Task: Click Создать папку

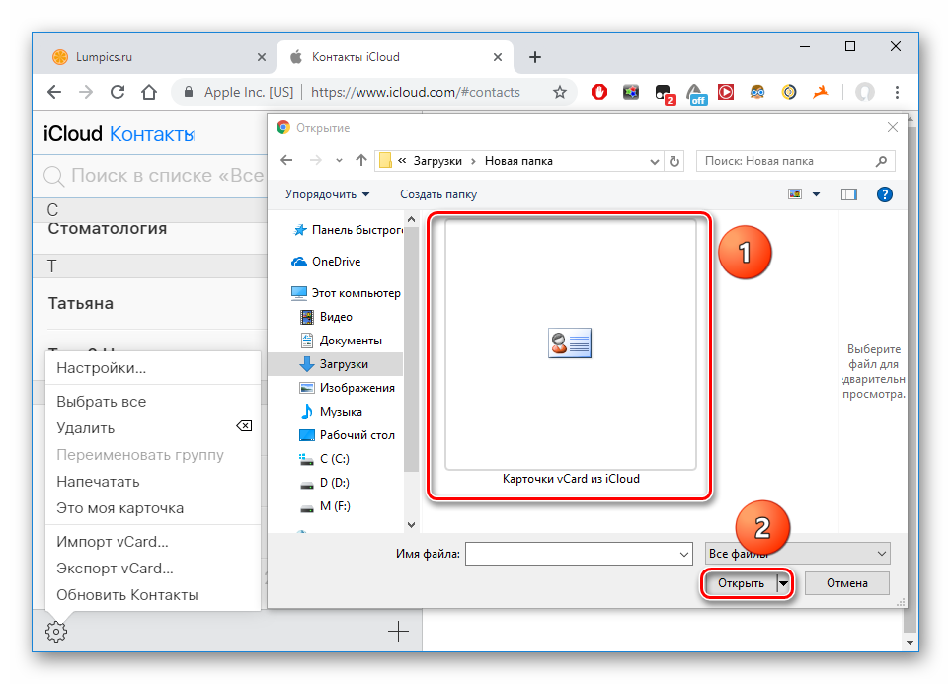Action: click(x=437, y=194)
